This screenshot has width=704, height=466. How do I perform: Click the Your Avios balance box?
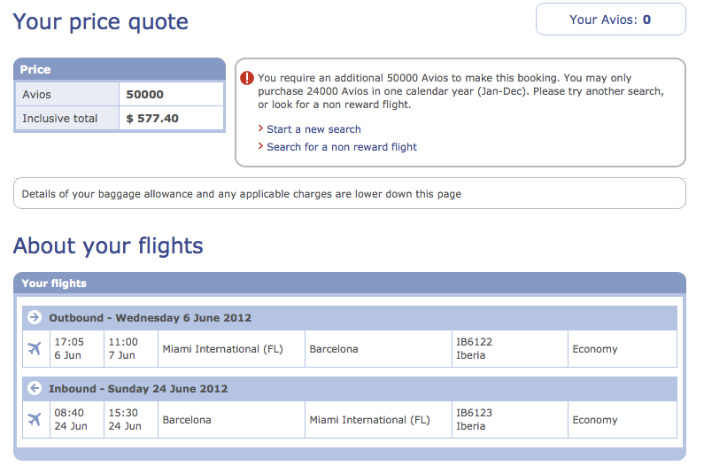coord(611,19)
